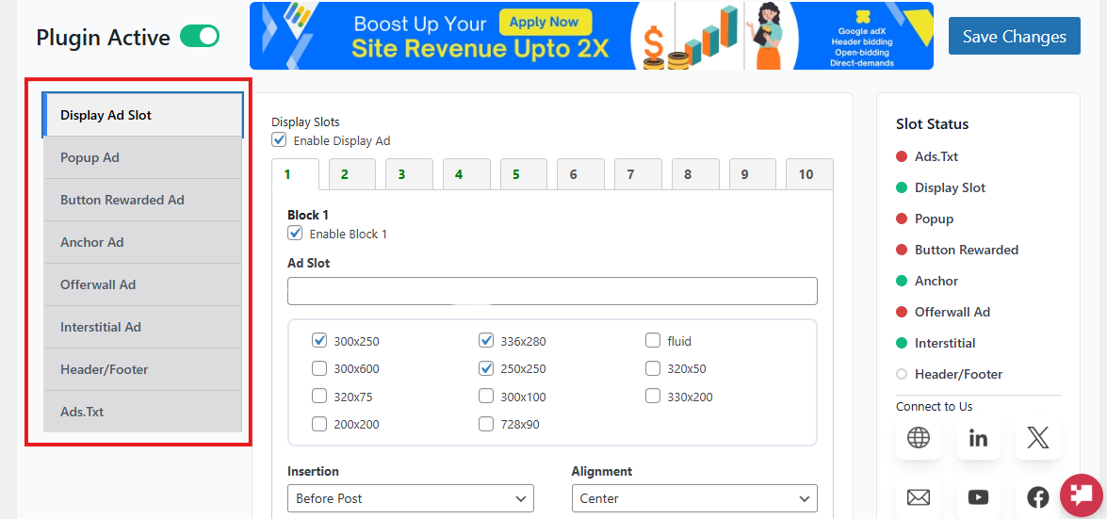
Task: Expand the Insertion dropdown showing Before Post
Action: (x=410, y=498)
